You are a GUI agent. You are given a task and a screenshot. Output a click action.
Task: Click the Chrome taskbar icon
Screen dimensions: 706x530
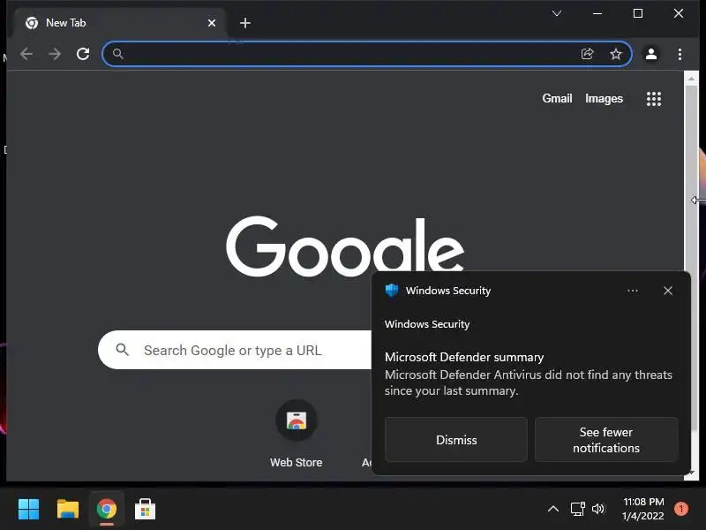(107, 509)
